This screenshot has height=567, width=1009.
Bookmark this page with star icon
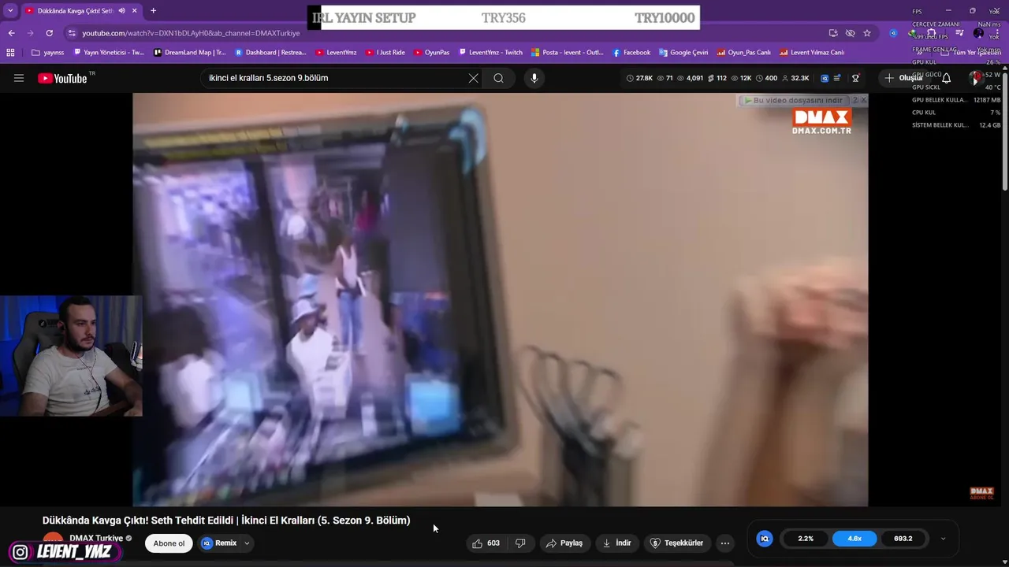coord(867,33)
